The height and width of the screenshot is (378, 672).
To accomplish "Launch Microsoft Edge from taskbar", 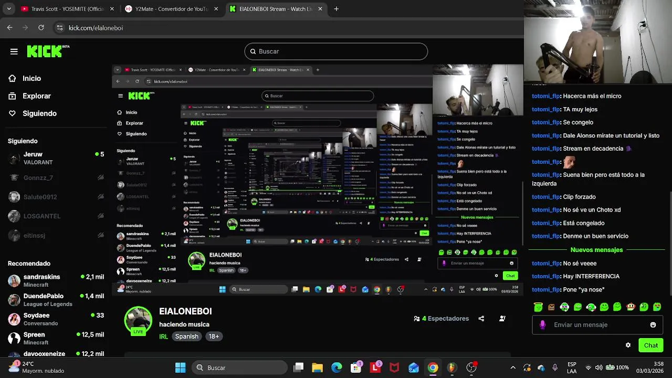I will pos(337,367).
